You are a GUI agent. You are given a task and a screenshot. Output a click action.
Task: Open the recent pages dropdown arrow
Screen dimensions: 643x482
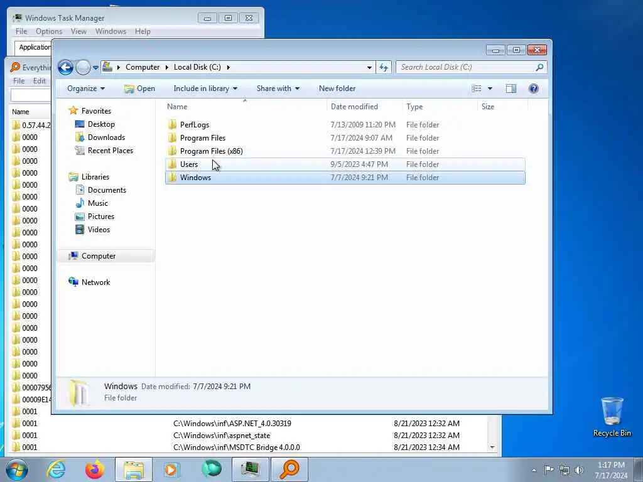coord(95,68)
